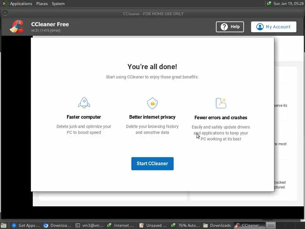Click the Better internet privacy shield icon
Viewport: 305px width, 229px height.
coord(152,103)
